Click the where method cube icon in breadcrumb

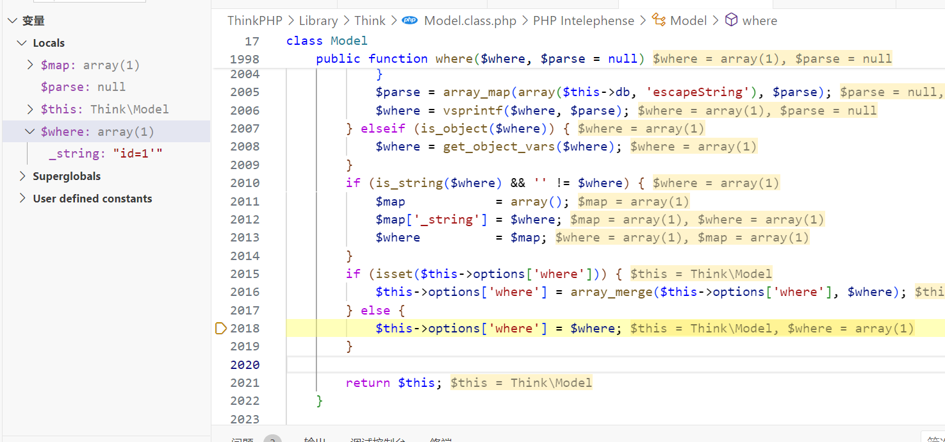(x=731, y=20)
